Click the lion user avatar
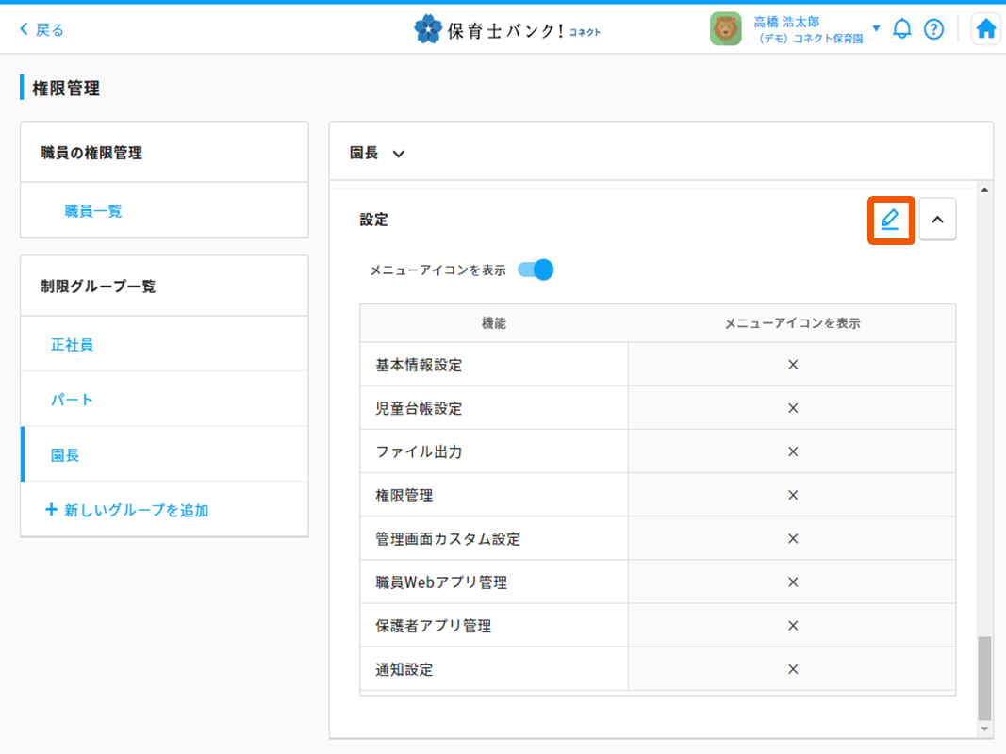Viewport: 1006px width, 754px height. click(x=725, y=29)
